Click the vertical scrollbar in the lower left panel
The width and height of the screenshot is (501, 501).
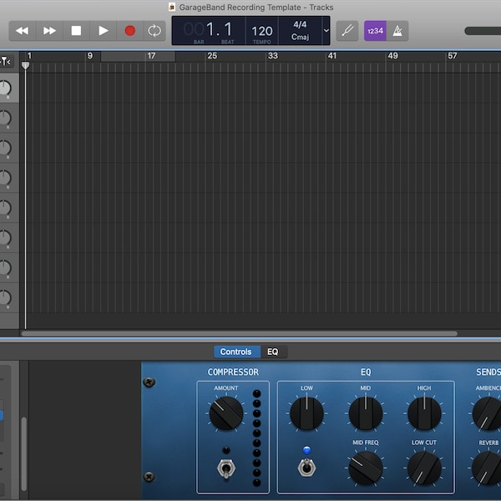click(x=24, y=453)
